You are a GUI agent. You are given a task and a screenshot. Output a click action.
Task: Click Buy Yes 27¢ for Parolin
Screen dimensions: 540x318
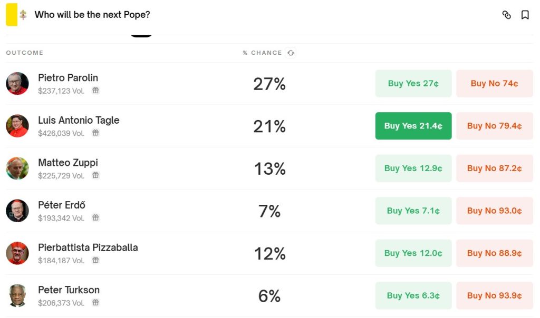[x=413, y=83]
